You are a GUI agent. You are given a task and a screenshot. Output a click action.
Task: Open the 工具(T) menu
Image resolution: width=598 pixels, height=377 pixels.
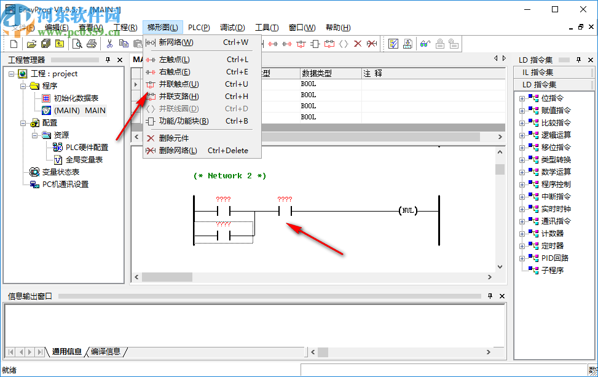(267, 28)
